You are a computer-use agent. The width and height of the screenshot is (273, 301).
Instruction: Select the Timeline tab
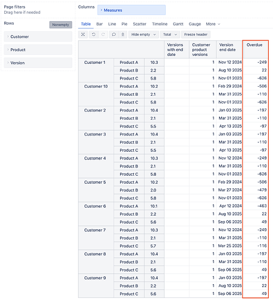click(160, 24)
